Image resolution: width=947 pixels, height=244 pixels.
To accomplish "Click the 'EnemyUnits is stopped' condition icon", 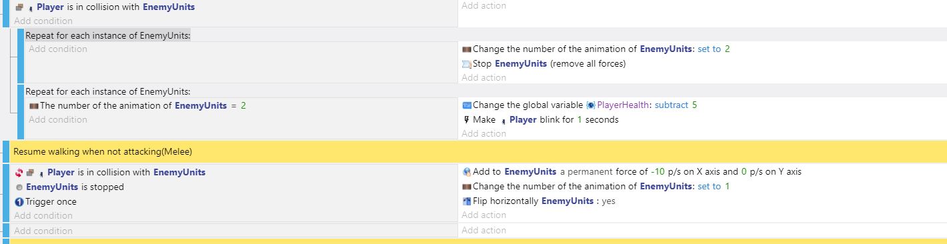I will click(x=19, y=187).
